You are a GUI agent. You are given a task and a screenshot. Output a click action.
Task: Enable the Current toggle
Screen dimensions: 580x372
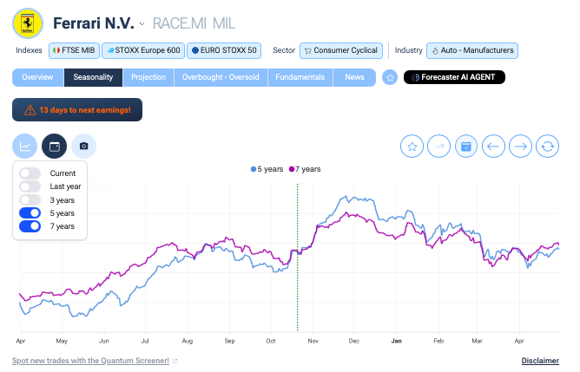click(30, 173)
